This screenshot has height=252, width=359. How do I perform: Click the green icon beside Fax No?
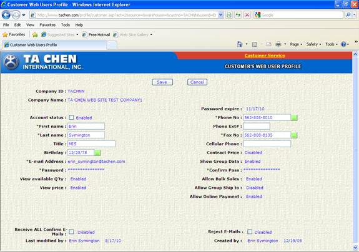click(294, 135)
